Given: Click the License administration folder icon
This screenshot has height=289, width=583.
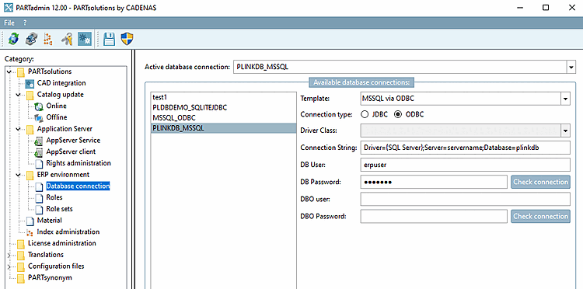Looking at the screenshot, I should [x=21, y=244].
